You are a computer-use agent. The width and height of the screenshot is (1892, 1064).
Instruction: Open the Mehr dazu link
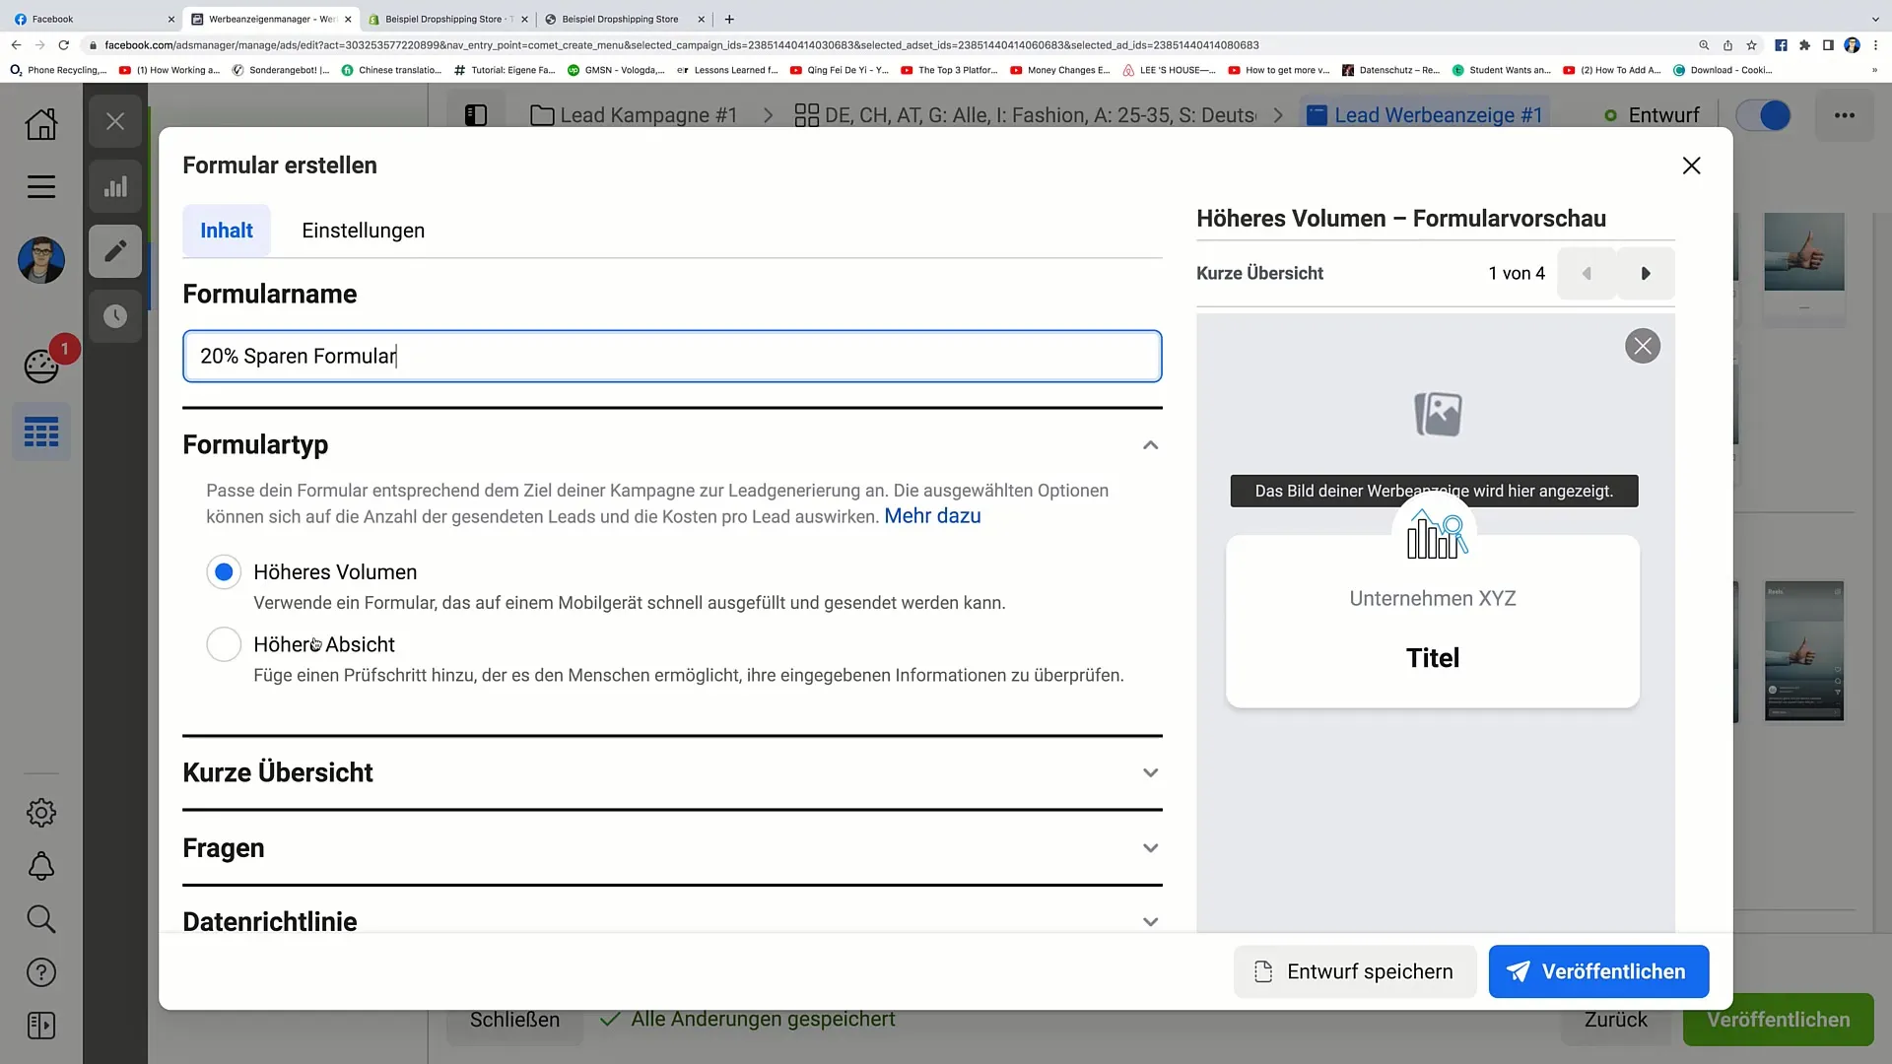932,516
